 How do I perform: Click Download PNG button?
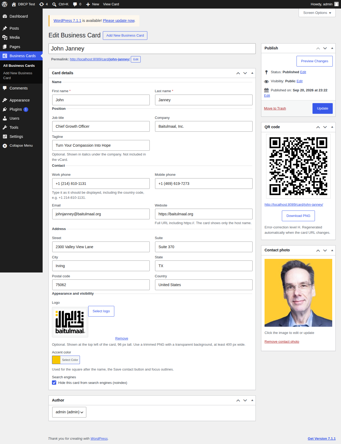pos(298,216)
